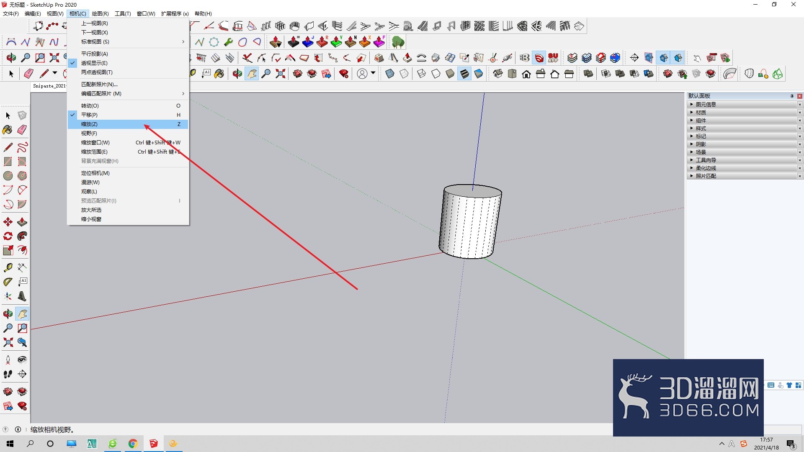
Task: Choose 缩放(Z) from camera menu
Action: tap(128, 124)
